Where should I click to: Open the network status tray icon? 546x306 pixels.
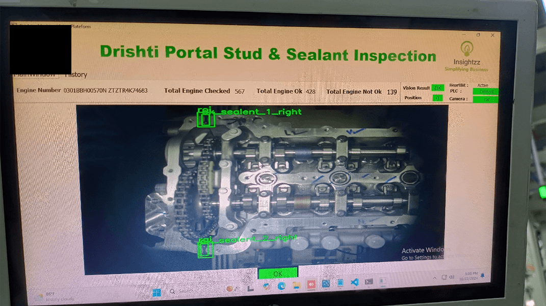(x=444, y=277)
